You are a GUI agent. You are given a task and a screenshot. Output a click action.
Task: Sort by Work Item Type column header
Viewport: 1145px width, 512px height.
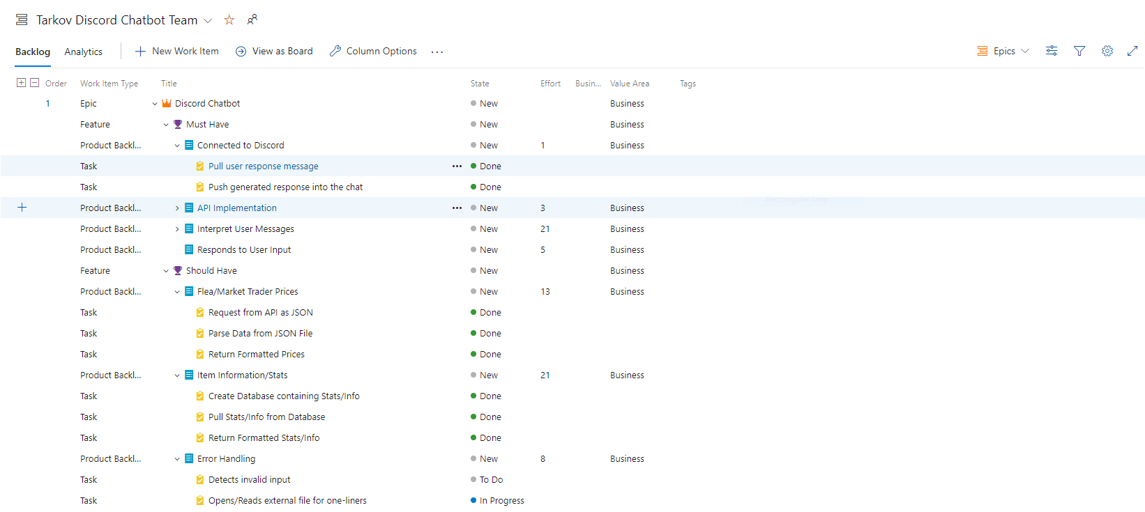tap(109, 84)
